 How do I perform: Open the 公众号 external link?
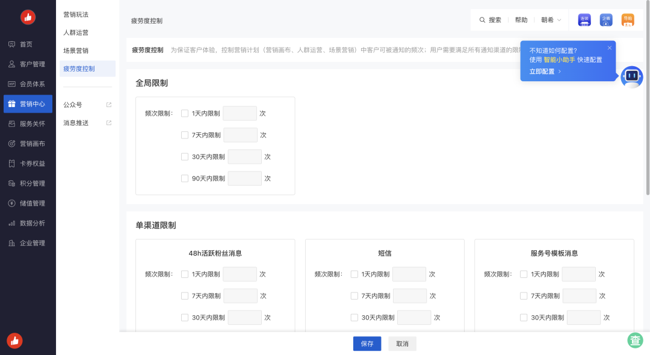click(x=72, y=104)
